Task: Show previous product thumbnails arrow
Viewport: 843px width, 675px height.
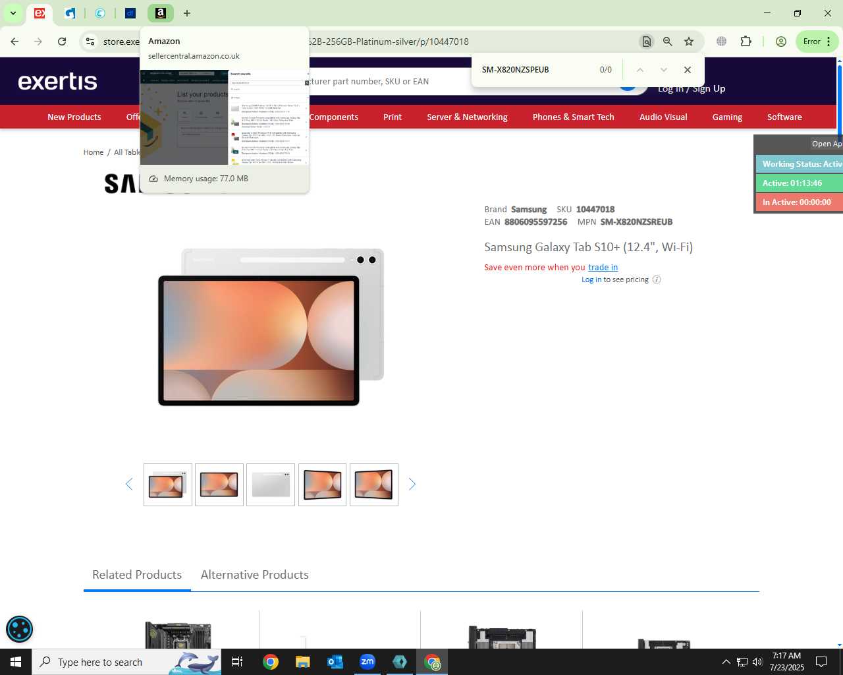Action: 129,484
